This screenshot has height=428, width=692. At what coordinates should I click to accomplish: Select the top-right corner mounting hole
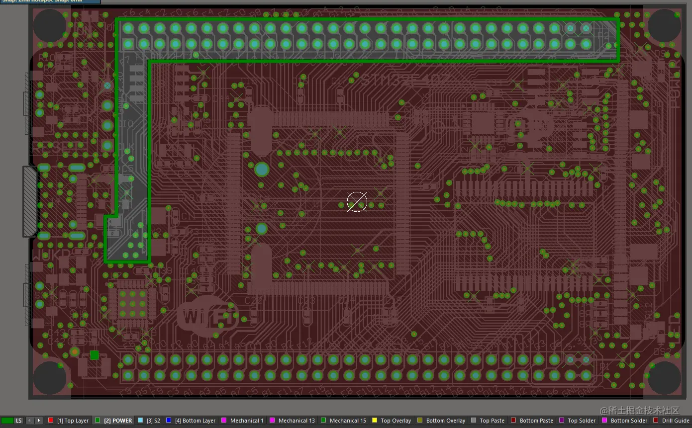point(664,25)
